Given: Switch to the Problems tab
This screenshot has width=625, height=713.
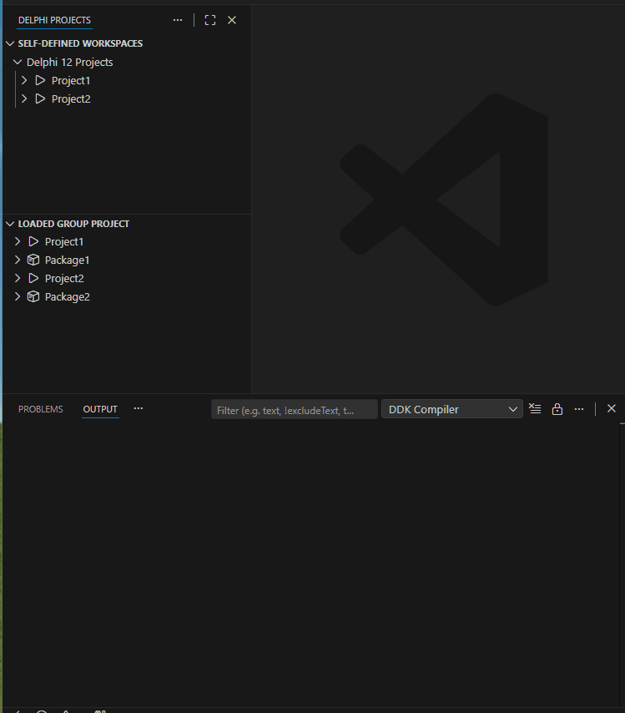Looking at the screenshot, I should (x=40, y=409).
